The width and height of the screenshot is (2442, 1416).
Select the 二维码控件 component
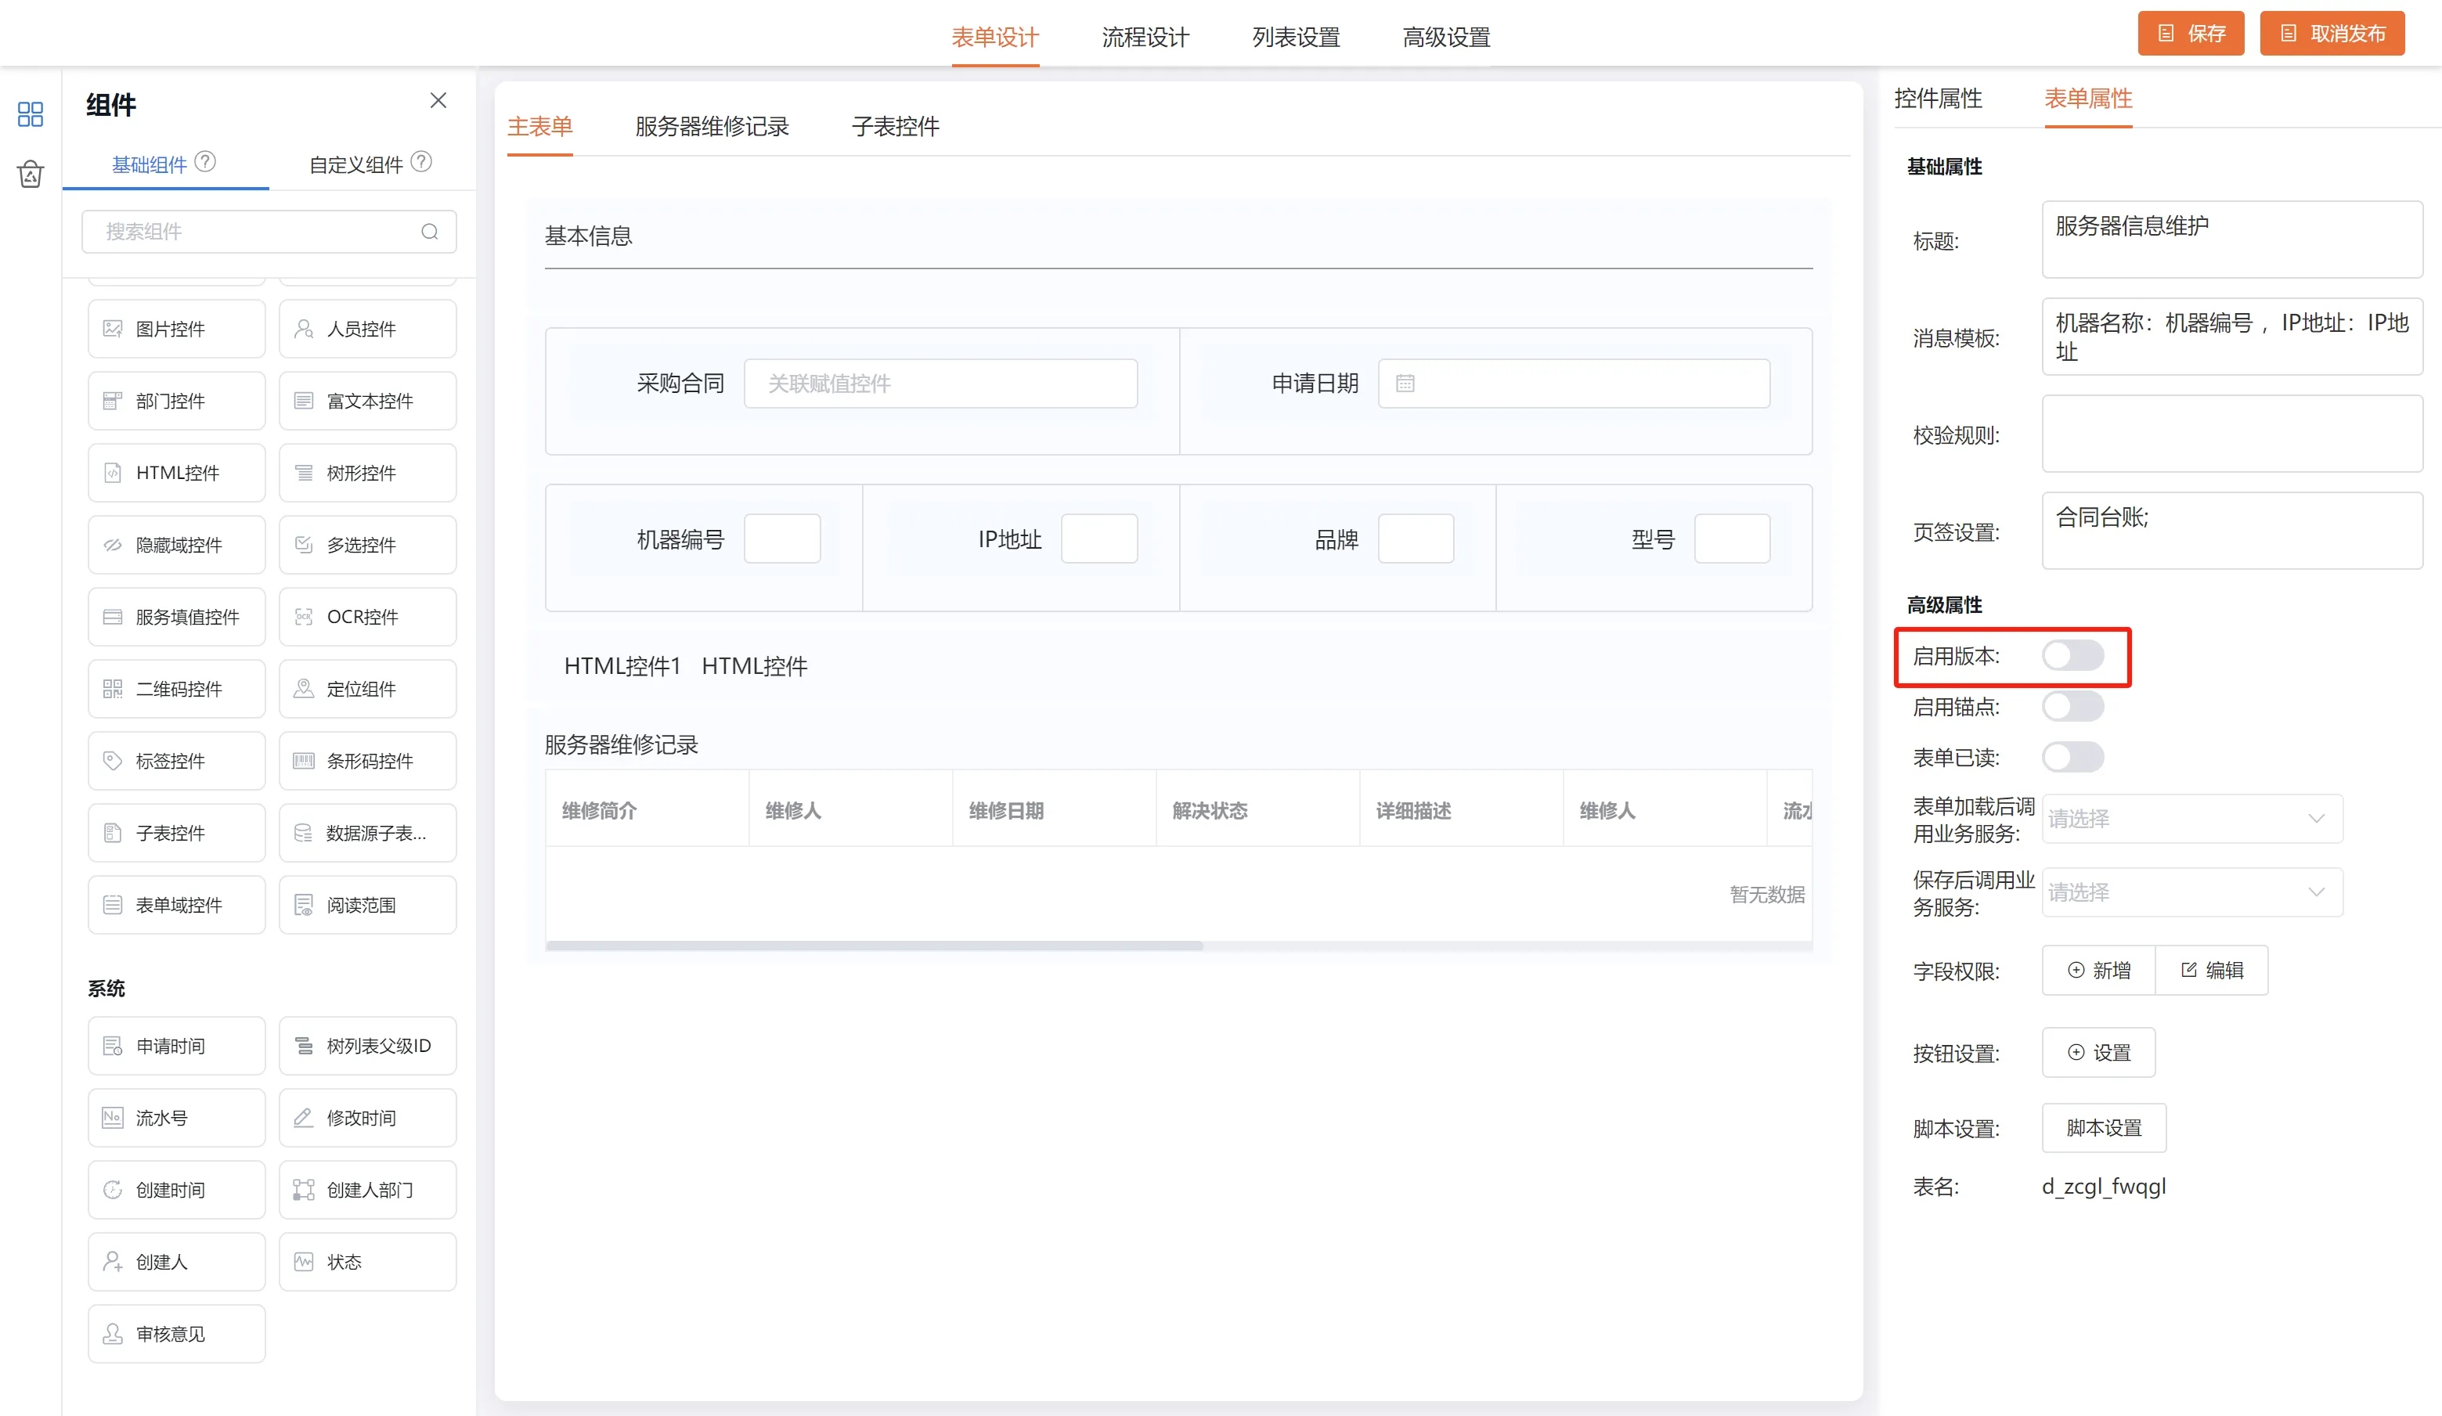176,689
